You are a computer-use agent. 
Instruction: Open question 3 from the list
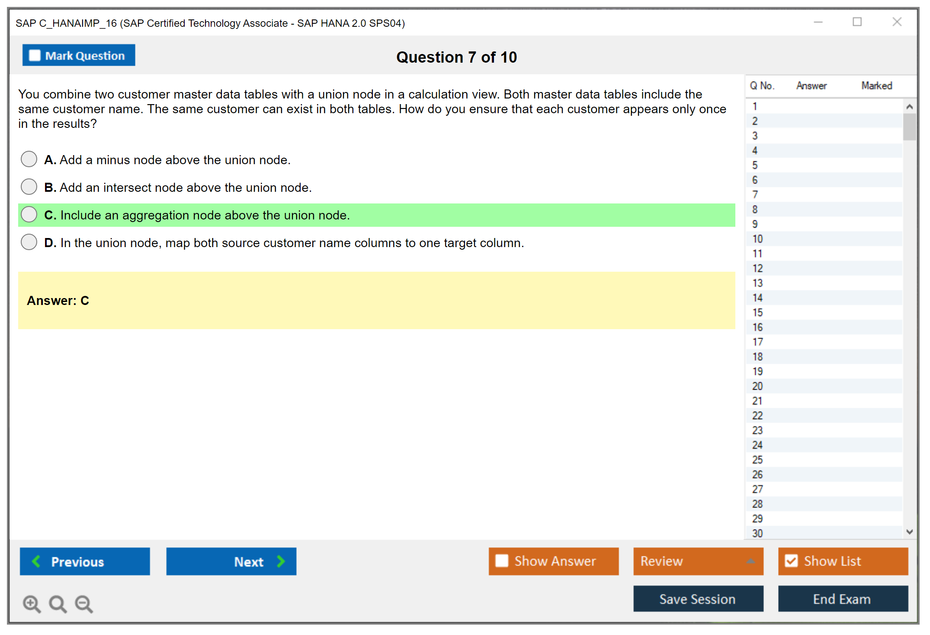click(x=755, y=136)
